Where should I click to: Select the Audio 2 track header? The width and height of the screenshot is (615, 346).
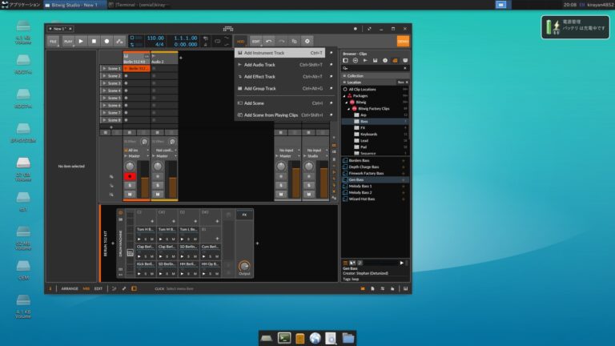(x=164, y=58)
